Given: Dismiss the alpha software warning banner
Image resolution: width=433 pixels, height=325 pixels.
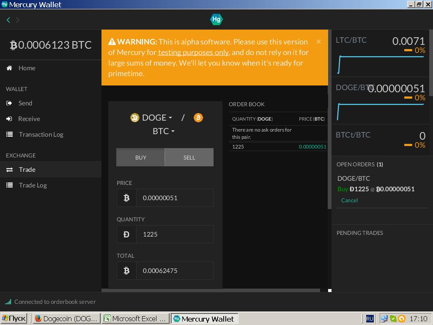Looking at the screenshot, I should point(318,42).
